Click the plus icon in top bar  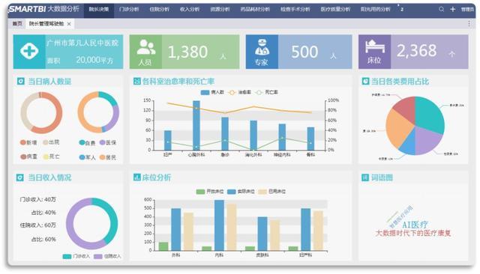[453, 9]
